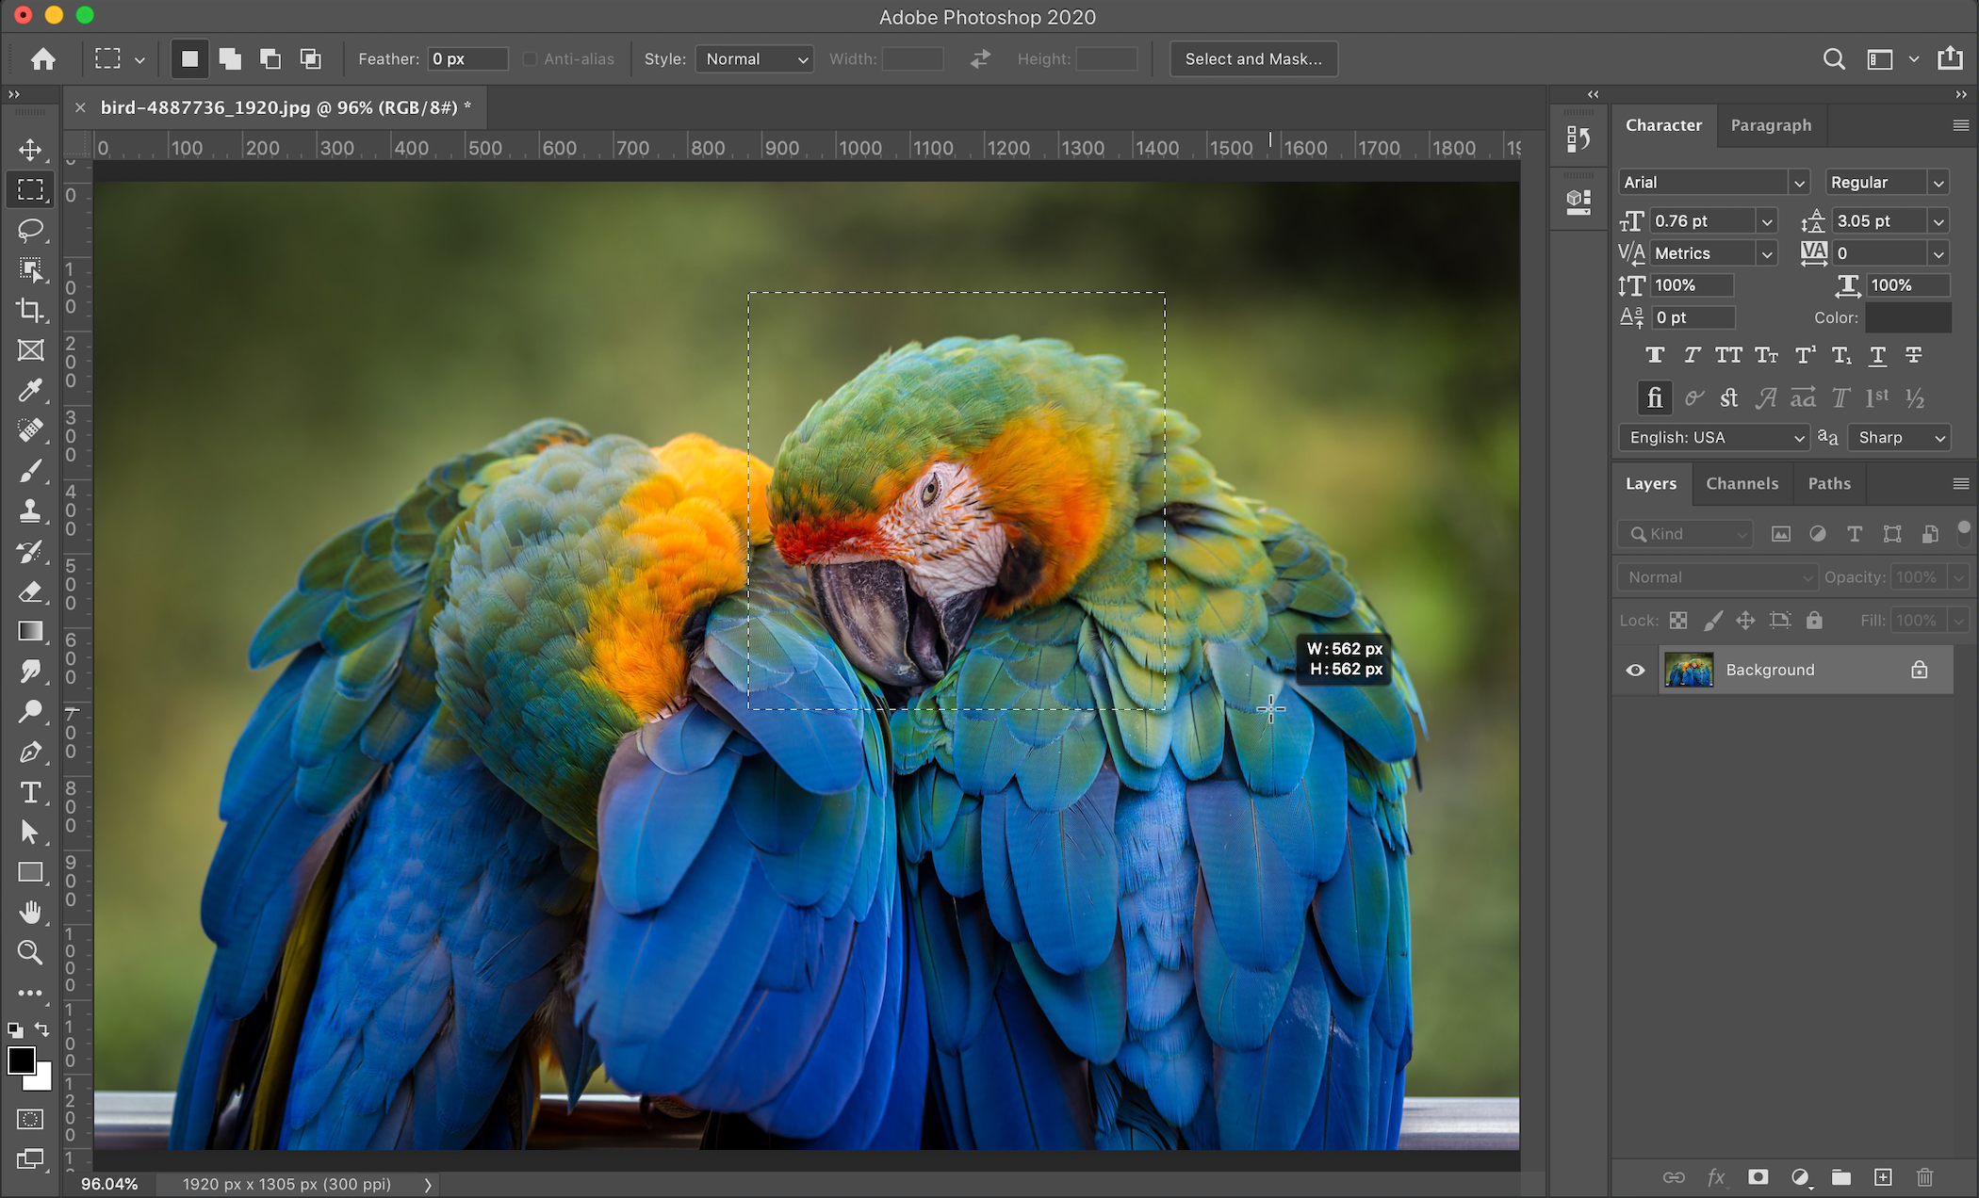Screen dimensions: 1979x1198
Task: Select the Eyedropper tool
Action: pyautogui.click(x=30, y=390)
